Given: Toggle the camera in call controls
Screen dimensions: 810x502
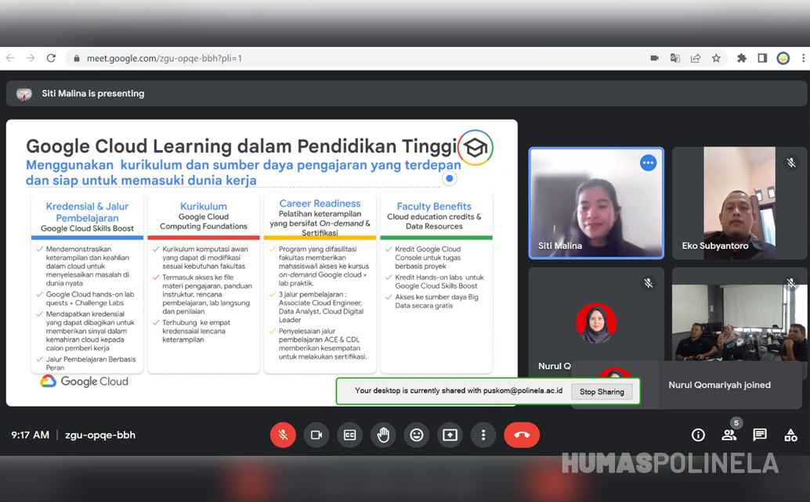Looking at the screenshot, I should (x=316, y=435).
